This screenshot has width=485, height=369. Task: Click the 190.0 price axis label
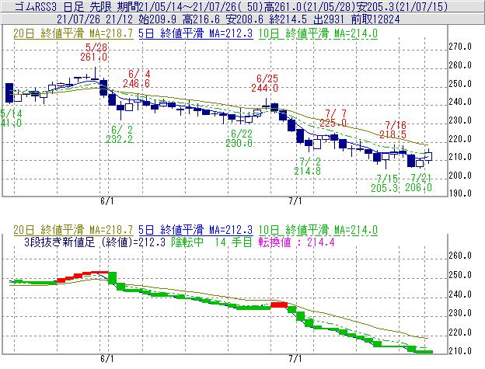click(x=460, y=193)
